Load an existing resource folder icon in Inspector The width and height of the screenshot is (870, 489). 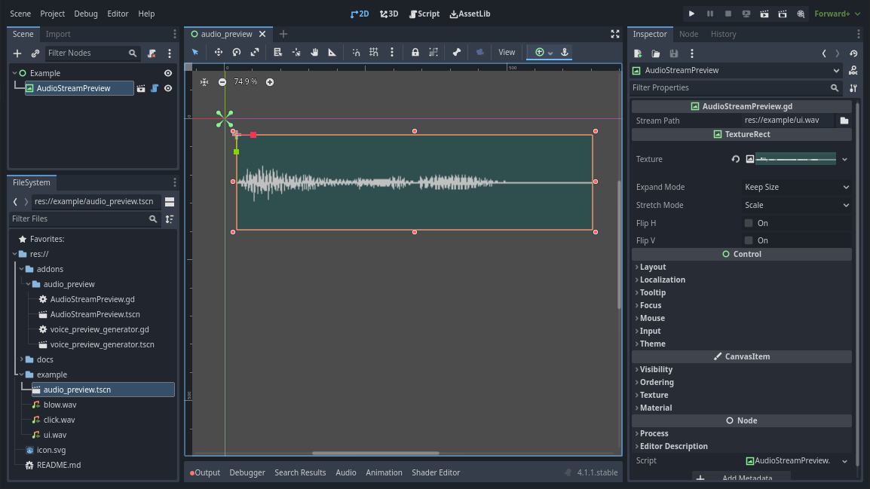coord(655,53)
